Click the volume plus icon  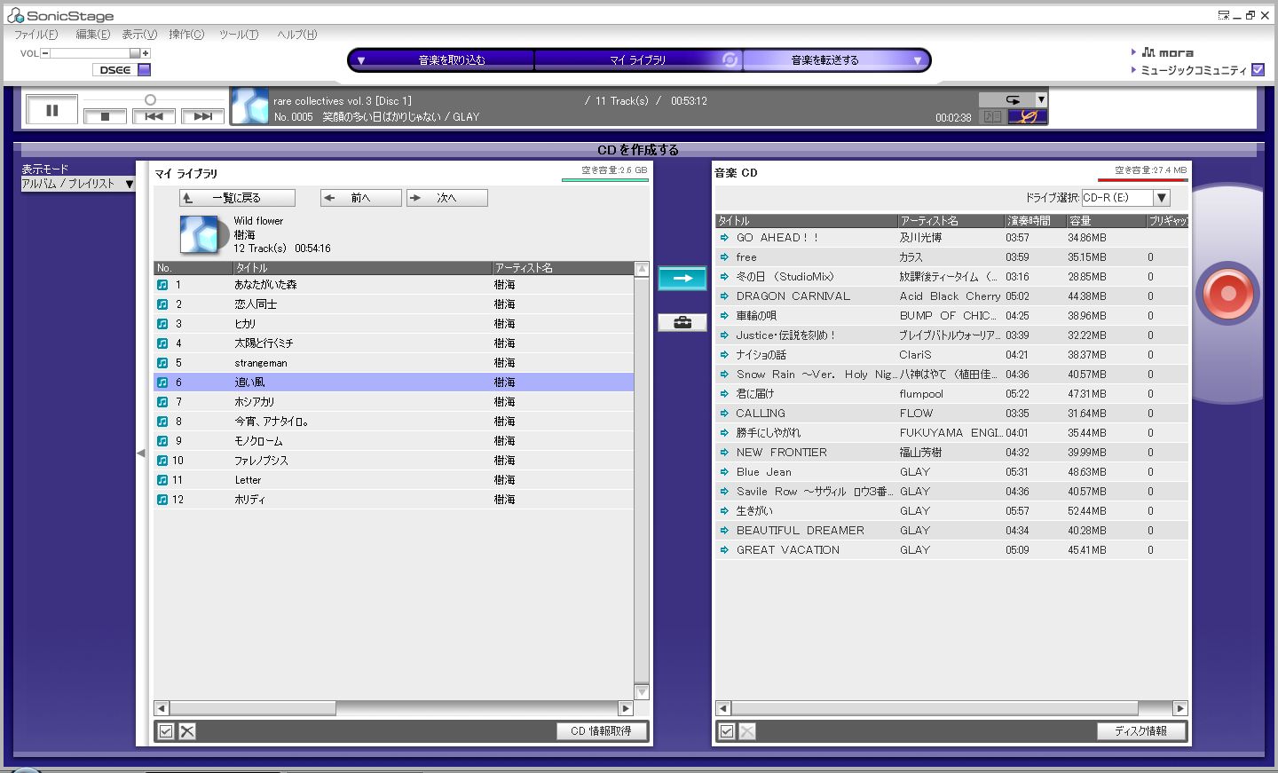pos(146,53)
